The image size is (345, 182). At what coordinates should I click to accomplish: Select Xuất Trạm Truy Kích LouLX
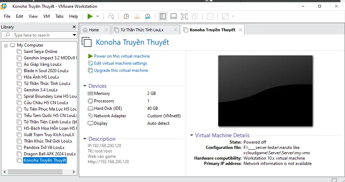[x=49, y=135]
